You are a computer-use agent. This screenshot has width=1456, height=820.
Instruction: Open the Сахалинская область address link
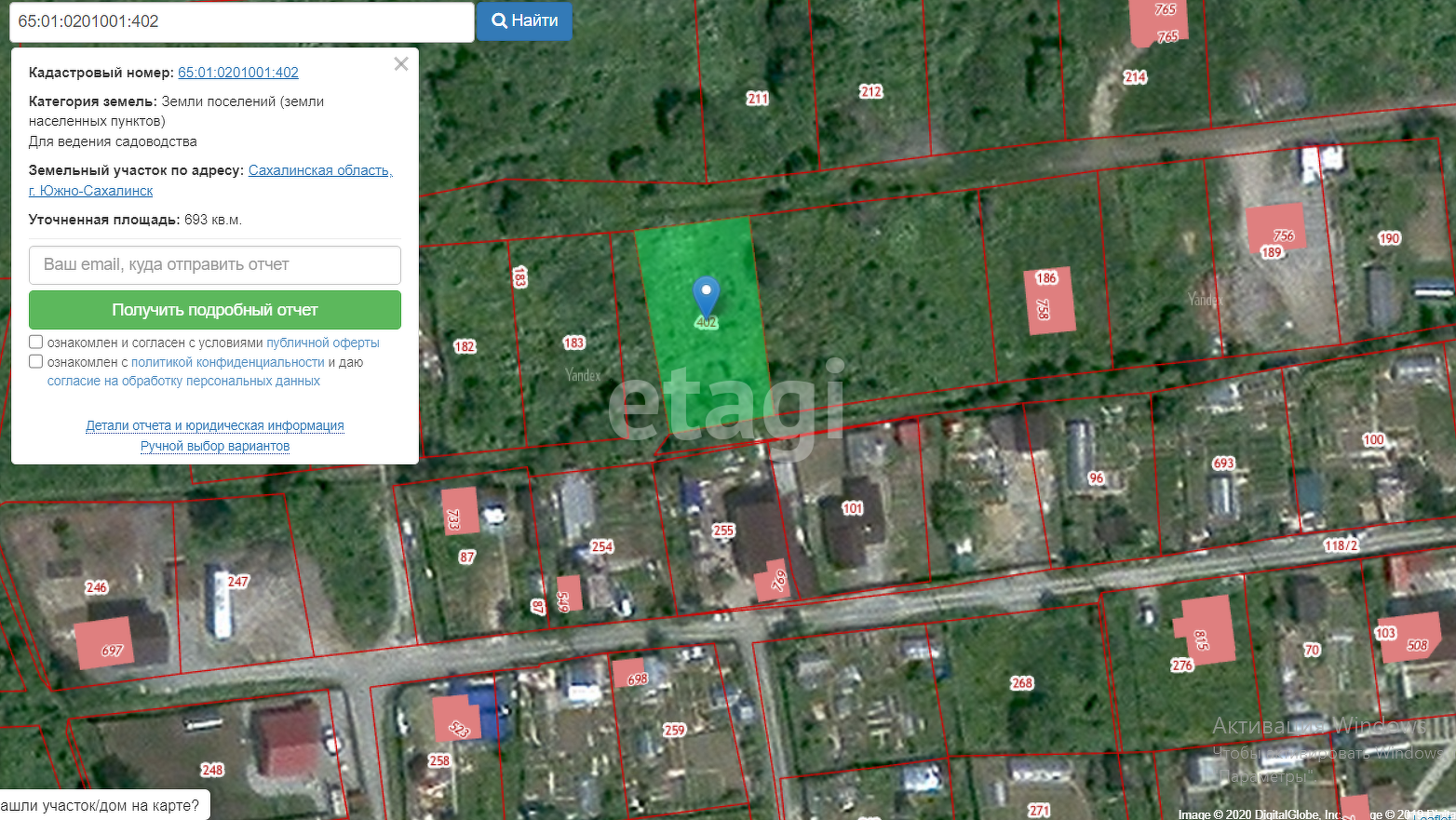(x=320, y=170)
